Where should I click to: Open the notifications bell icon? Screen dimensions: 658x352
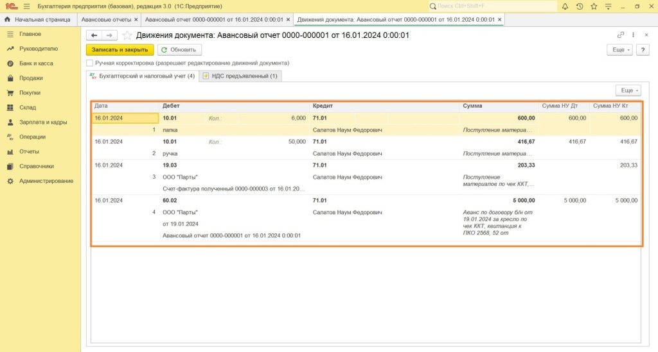pos(565,6)
